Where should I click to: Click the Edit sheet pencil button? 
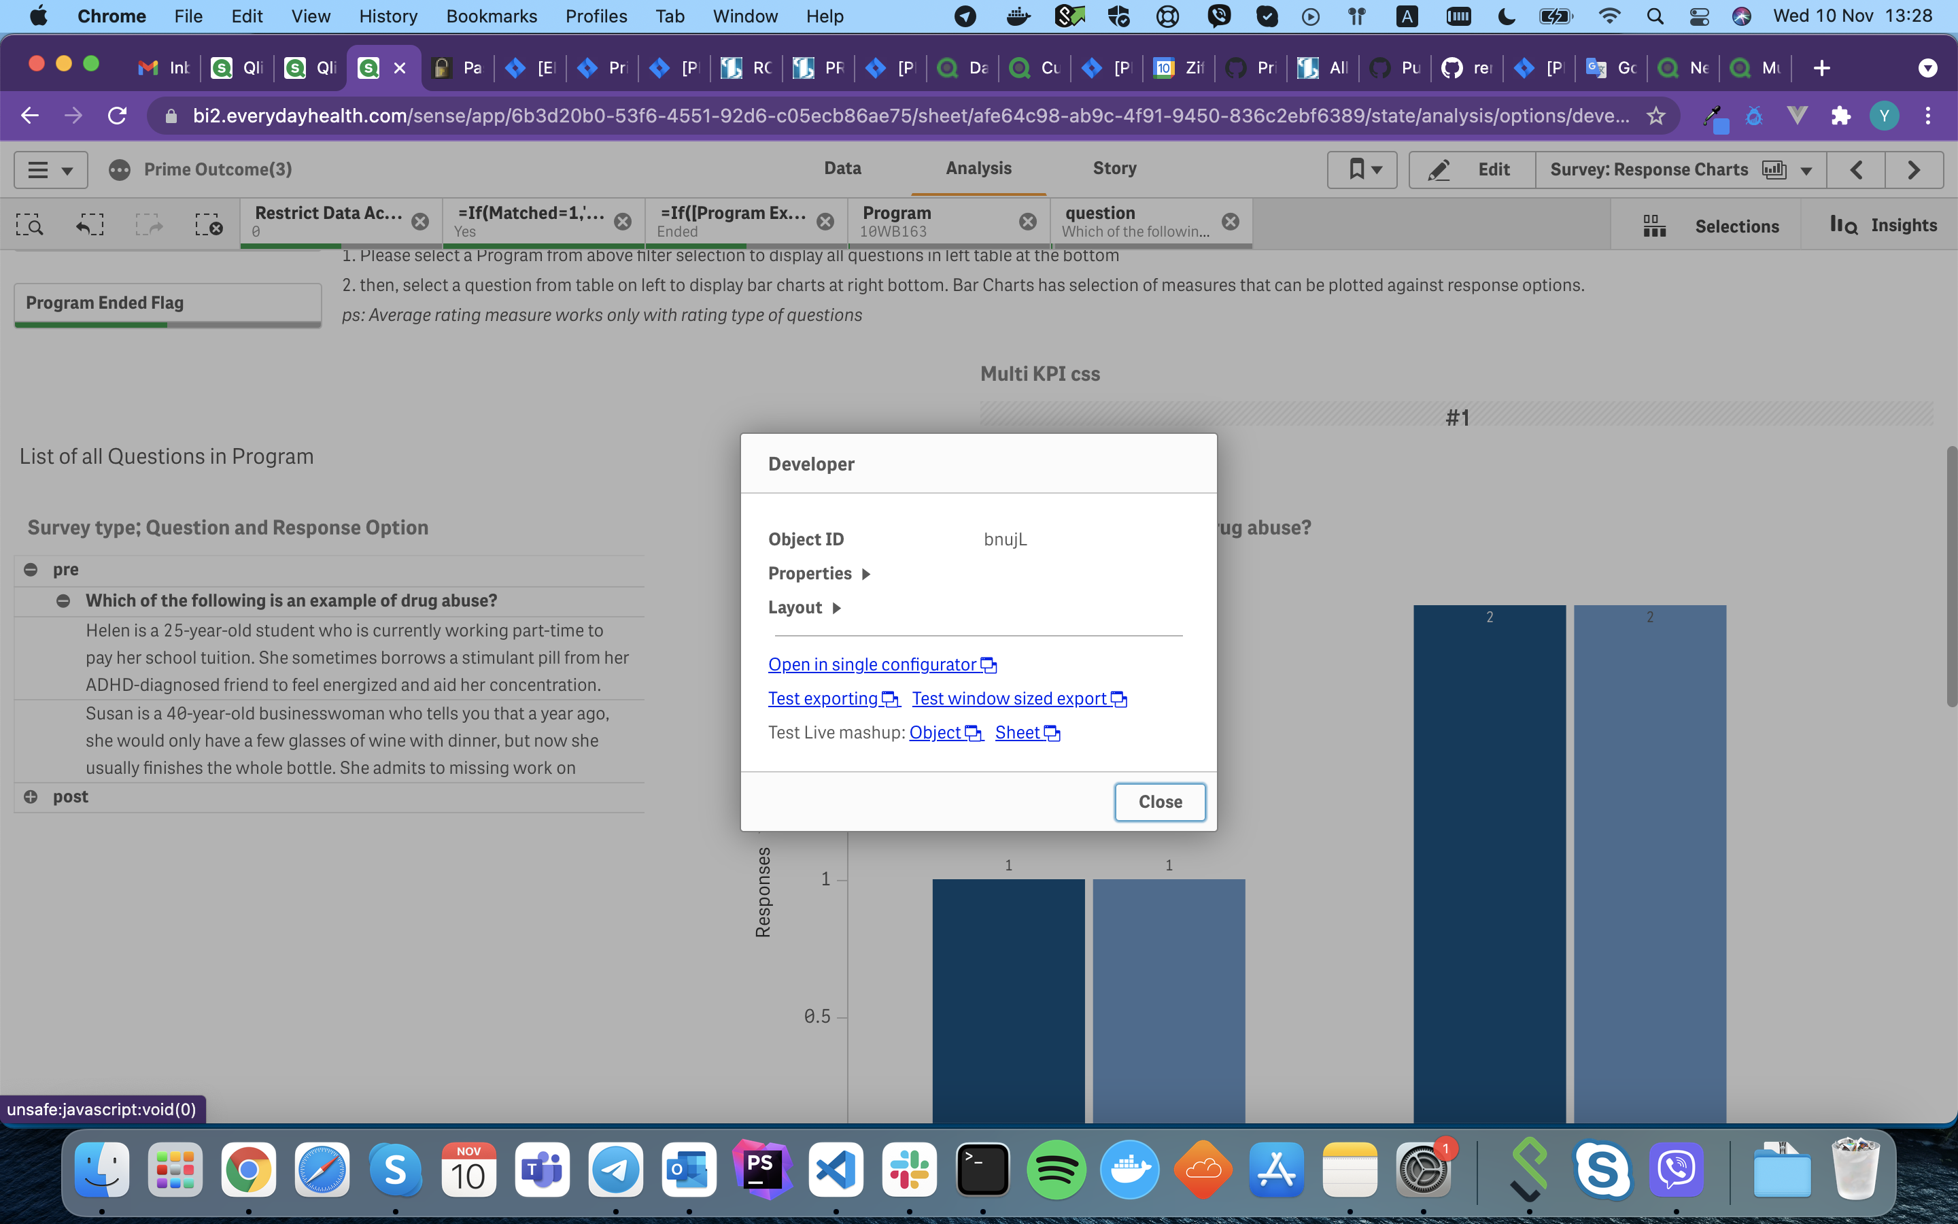[1471, 170]
